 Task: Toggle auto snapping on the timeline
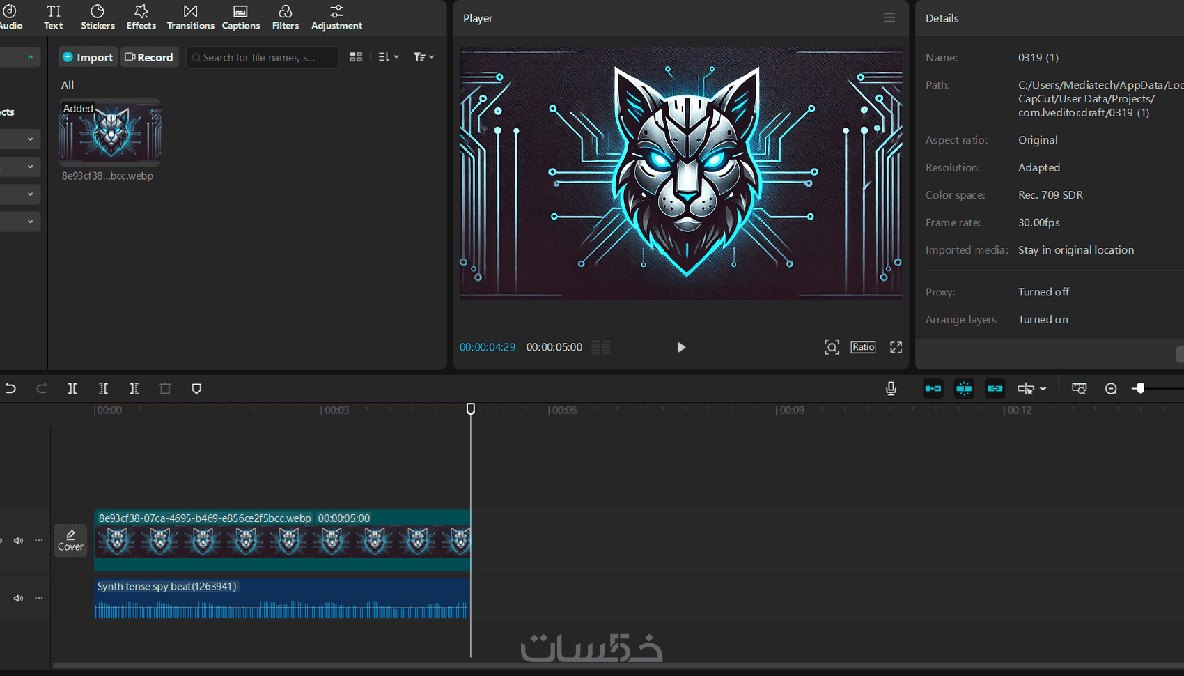point(964,389)
